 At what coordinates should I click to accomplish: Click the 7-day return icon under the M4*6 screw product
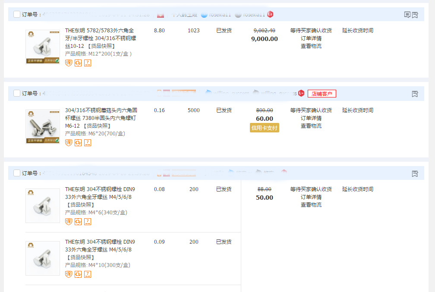tap(87, 222)
